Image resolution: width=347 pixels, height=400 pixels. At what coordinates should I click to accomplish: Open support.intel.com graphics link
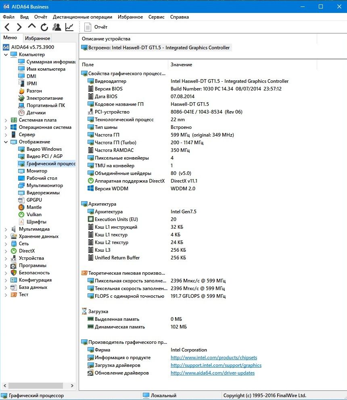click(x=216, y=365)
